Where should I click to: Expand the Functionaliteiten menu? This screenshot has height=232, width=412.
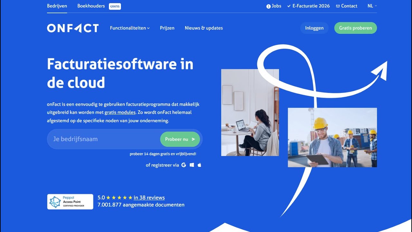[x=130, y=28]
